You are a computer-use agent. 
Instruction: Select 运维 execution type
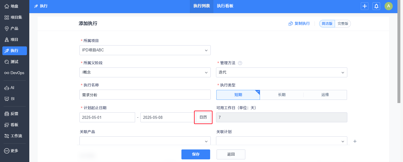(325, 95)
